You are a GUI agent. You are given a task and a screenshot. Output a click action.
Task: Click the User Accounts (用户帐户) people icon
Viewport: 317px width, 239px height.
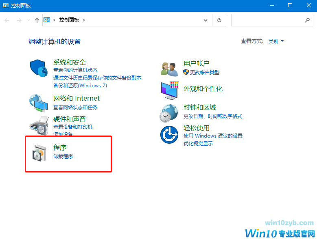(x=169, y=69)
